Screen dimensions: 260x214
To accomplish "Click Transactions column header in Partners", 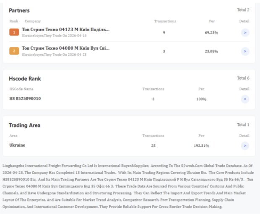I will pos(165,21).
